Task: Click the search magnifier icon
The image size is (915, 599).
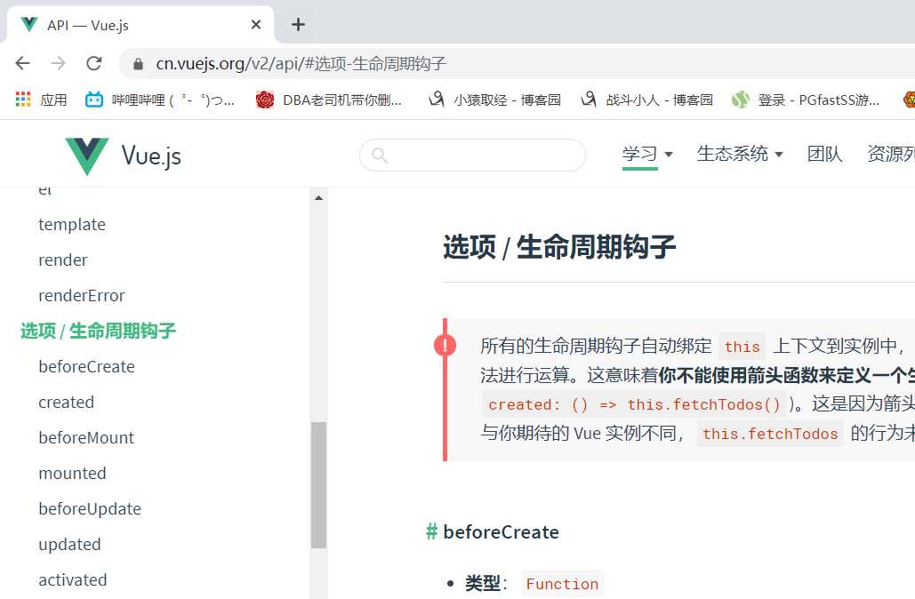Action: pyautogui.click(x=380, y=156)
